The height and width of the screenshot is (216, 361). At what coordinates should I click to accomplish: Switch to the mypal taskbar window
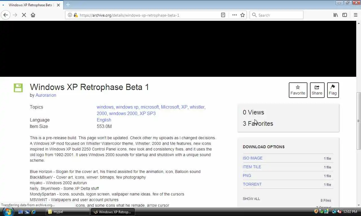68,212
